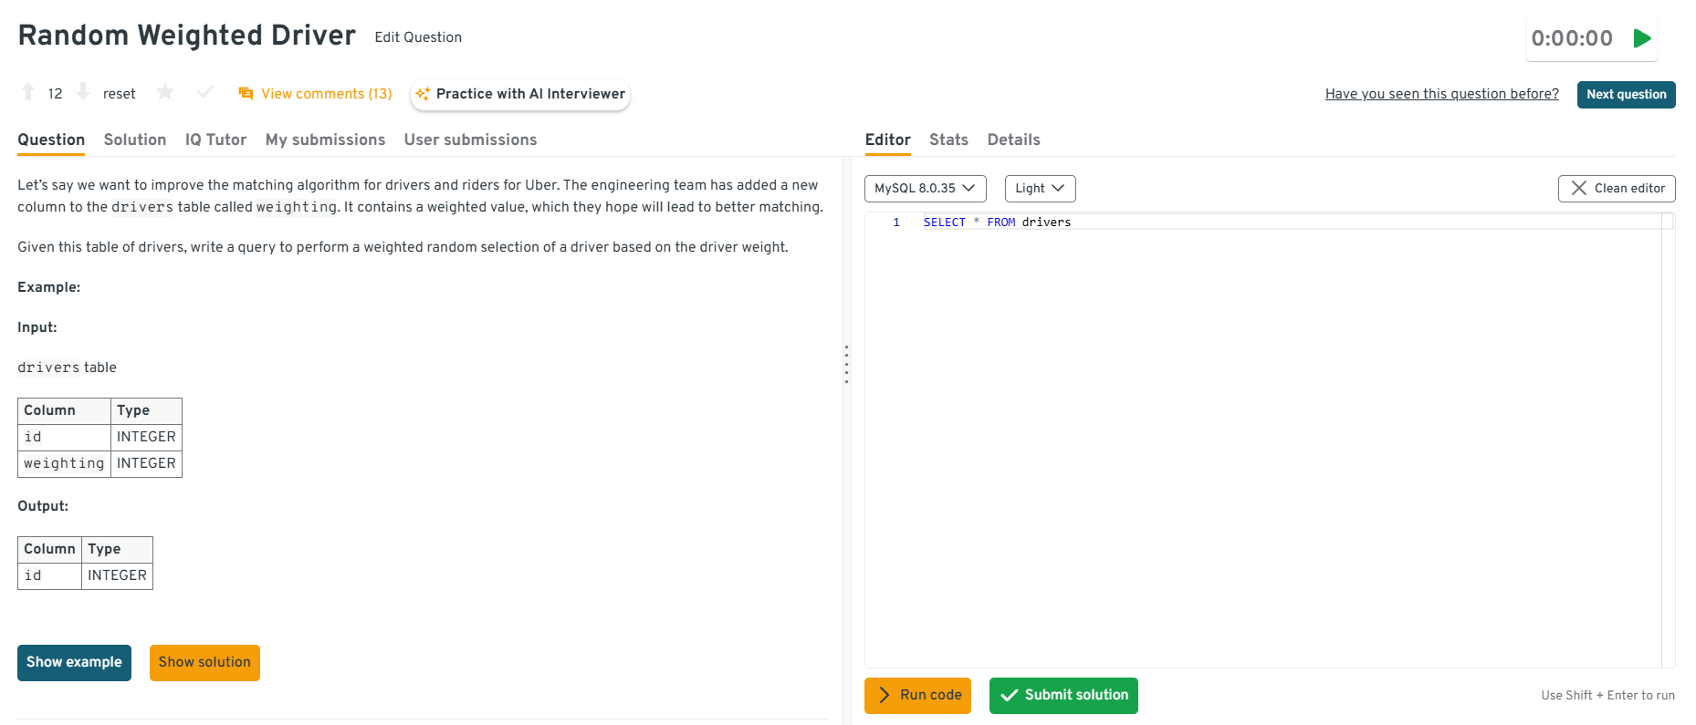
Task: Click the reset votes link
Action: click(119, 94)
